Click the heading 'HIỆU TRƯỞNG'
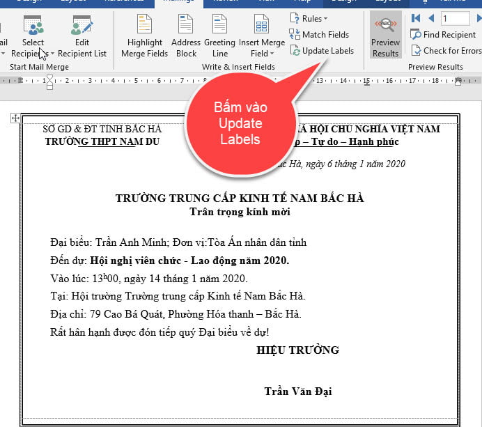 [298, 350]
